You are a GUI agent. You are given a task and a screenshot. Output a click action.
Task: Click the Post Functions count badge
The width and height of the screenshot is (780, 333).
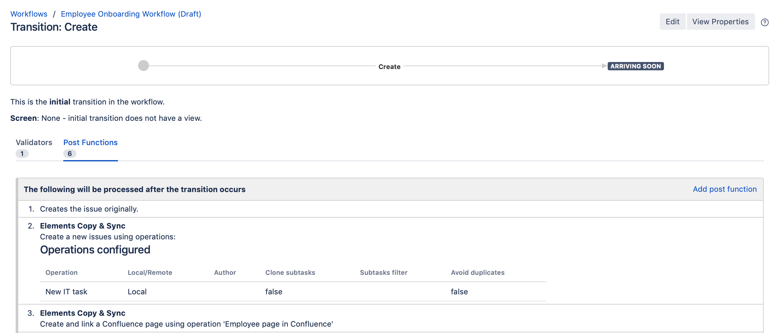(x=69, y=154)
